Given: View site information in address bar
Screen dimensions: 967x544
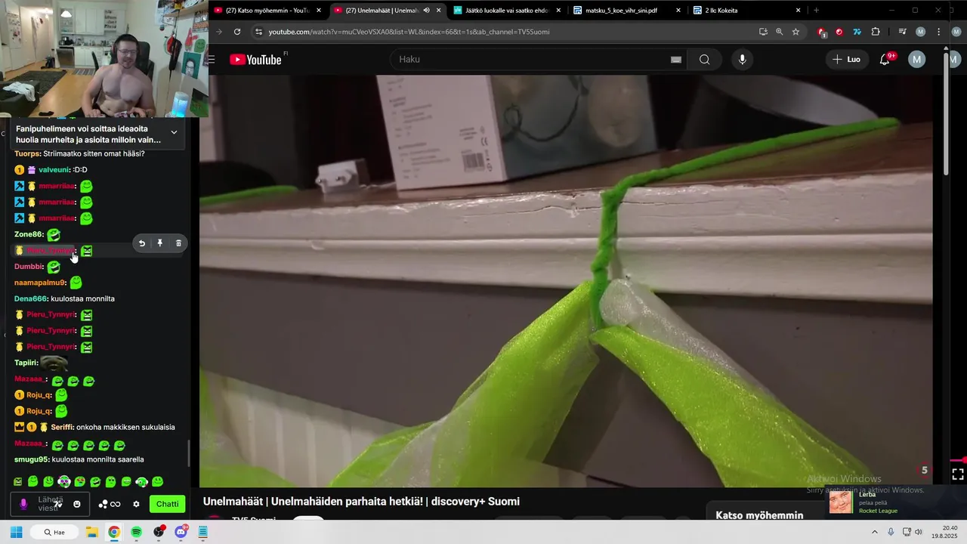Looking at the screenshot, I should coord(258,32).
